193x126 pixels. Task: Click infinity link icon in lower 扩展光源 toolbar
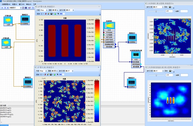(x=60, y=74)
